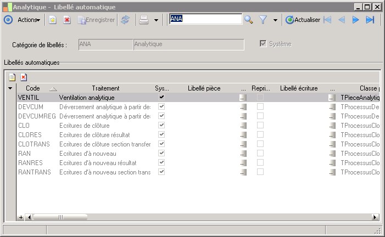This screenshot has height=237, width=385.
Task: Click the new record icon in main toolbar
Action: pyautogui.click(x=53, y=20)
